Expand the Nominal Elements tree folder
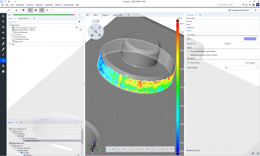 11,32
